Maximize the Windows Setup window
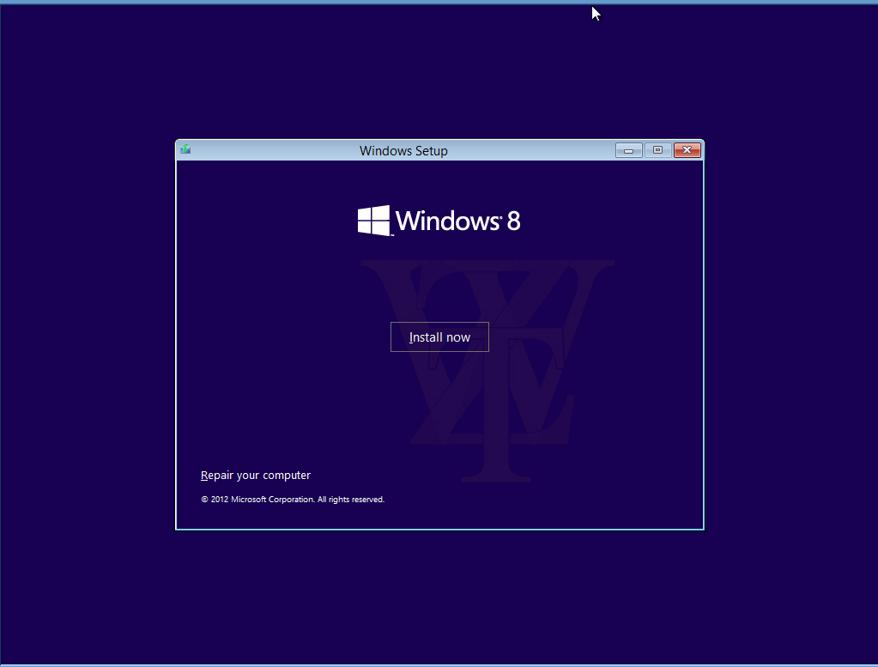 click(657, 150)
